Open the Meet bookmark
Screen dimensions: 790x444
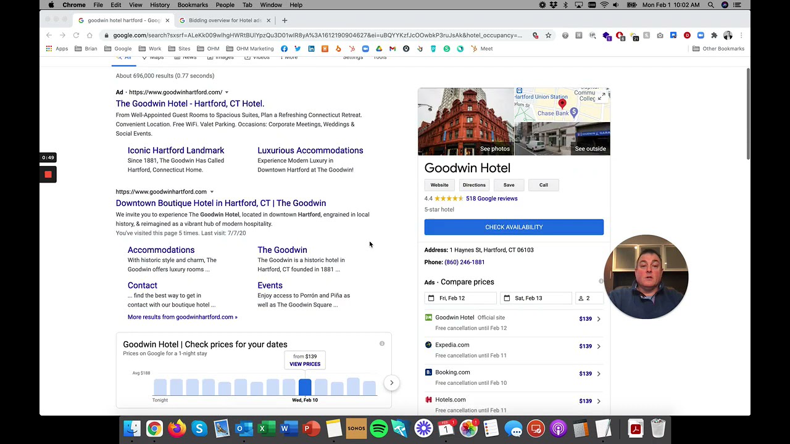(481, 49)
